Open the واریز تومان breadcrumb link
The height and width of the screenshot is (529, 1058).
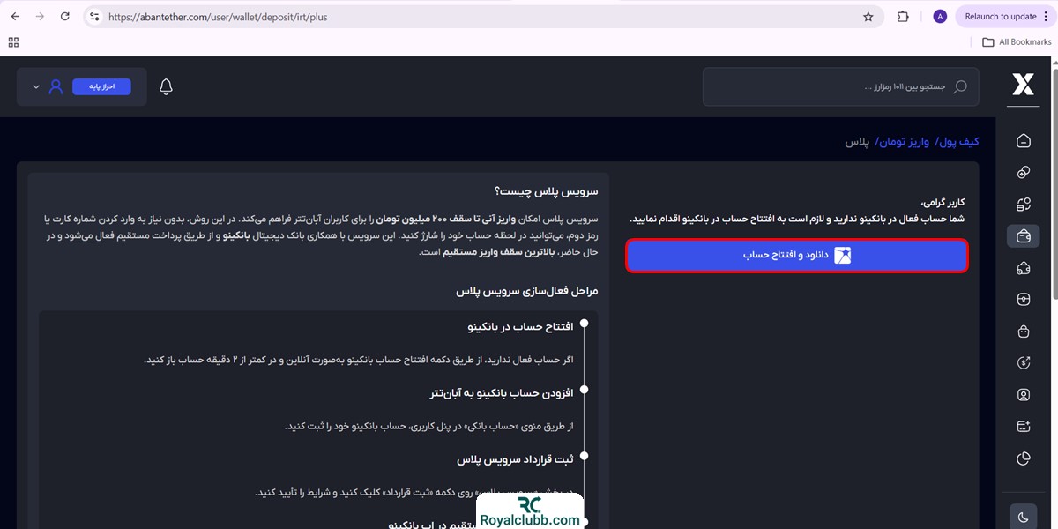[x=904, y=141]
